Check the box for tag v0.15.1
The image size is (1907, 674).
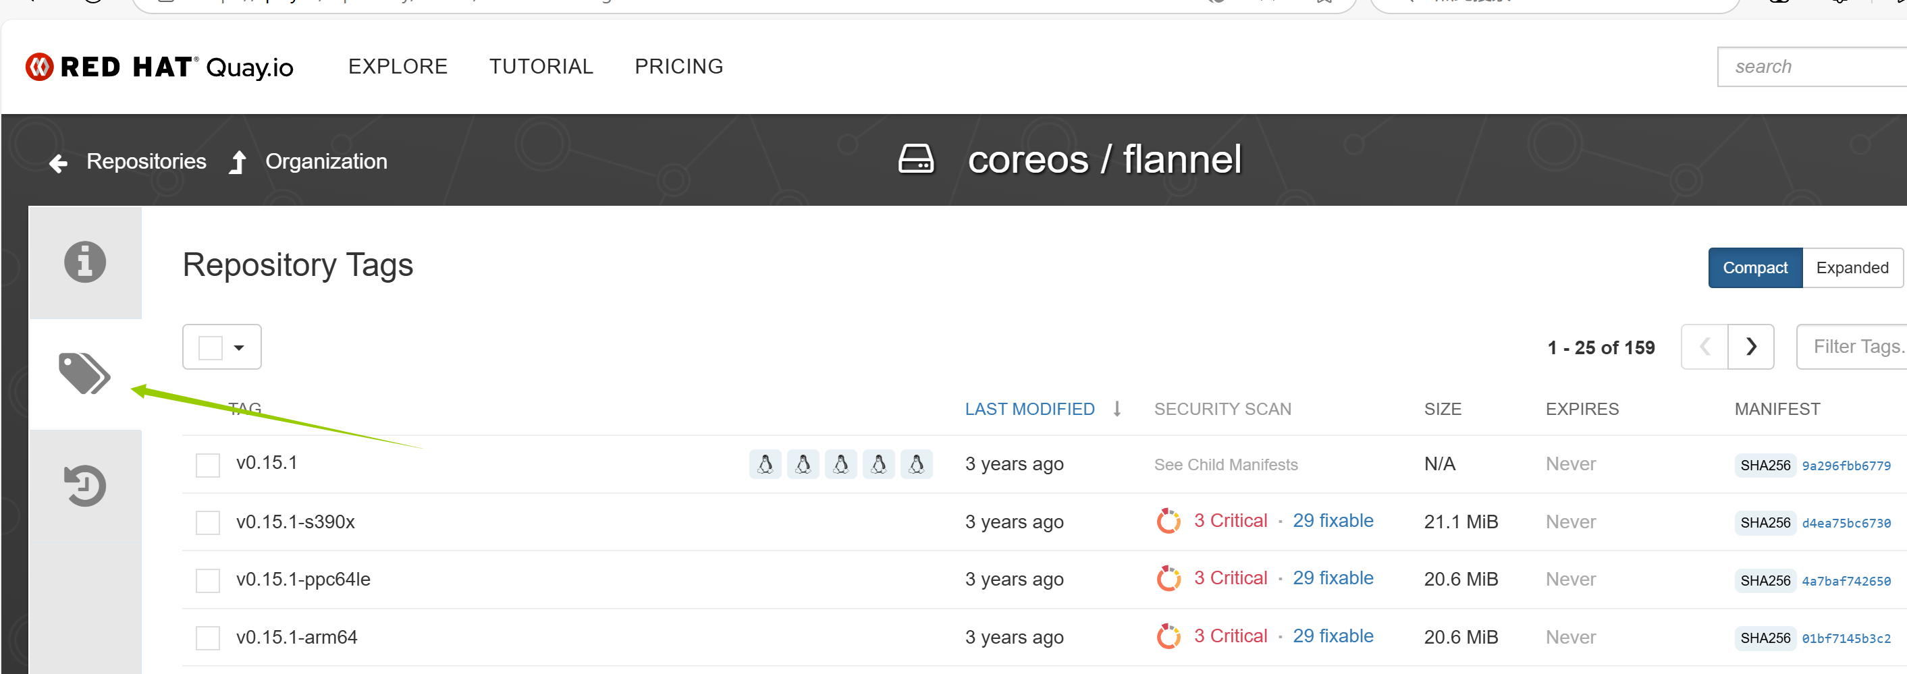coord(208,466)
